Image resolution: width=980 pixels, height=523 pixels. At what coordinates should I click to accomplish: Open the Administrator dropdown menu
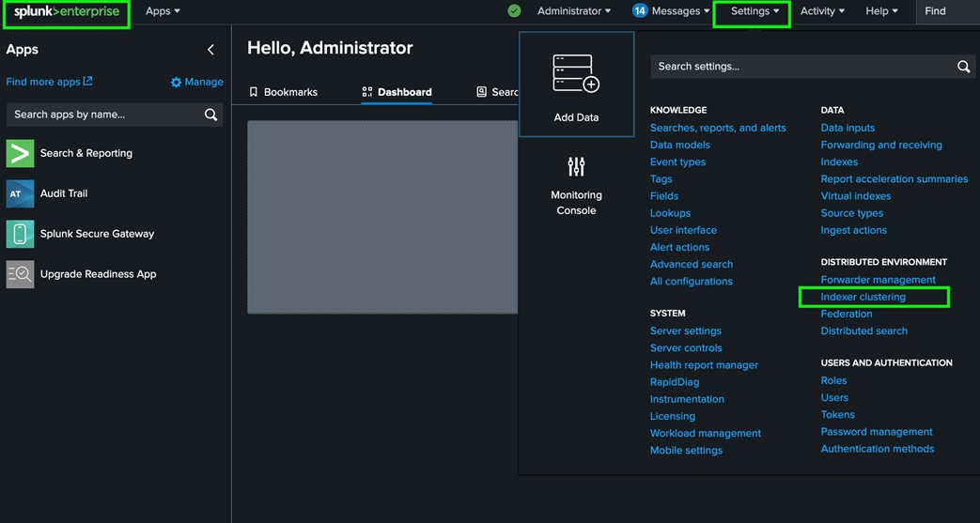[574, 11]
